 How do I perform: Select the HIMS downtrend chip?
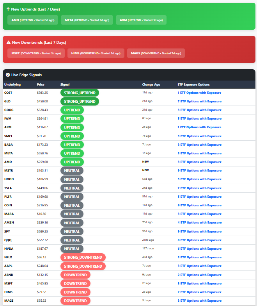96,53
